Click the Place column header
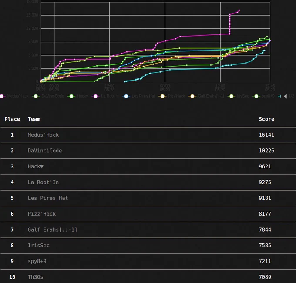The width and height of the screenshot is (296, 283). tap(12, 119)
